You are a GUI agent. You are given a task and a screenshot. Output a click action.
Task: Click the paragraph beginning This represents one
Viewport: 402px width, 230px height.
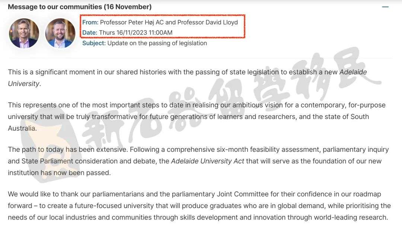coord(197,116)
